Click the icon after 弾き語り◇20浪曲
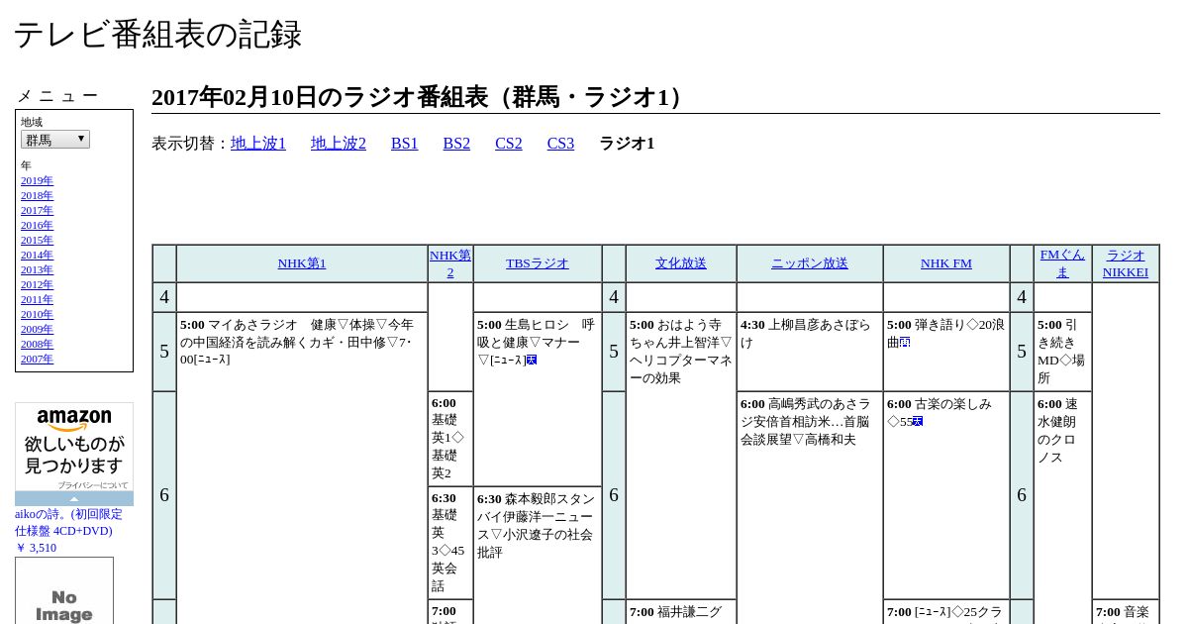 point(905,343)
